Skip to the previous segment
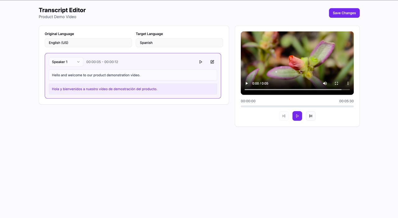This screenshot has height=218, width=398. [284, 116]
